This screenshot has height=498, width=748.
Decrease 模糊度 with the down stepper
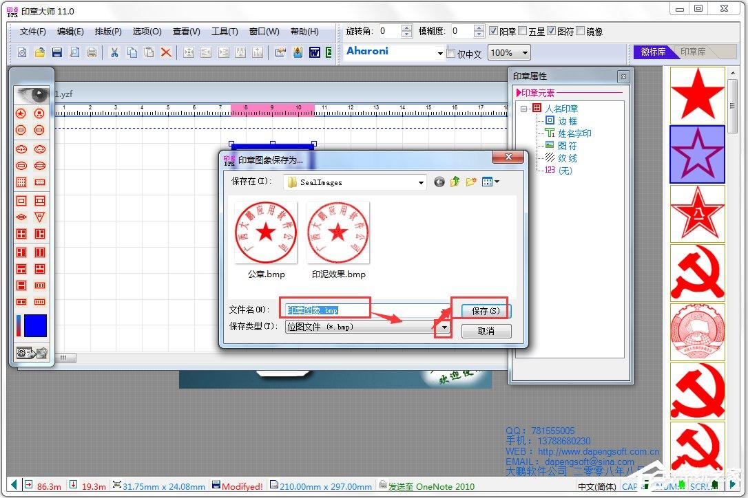click(479, 34)
